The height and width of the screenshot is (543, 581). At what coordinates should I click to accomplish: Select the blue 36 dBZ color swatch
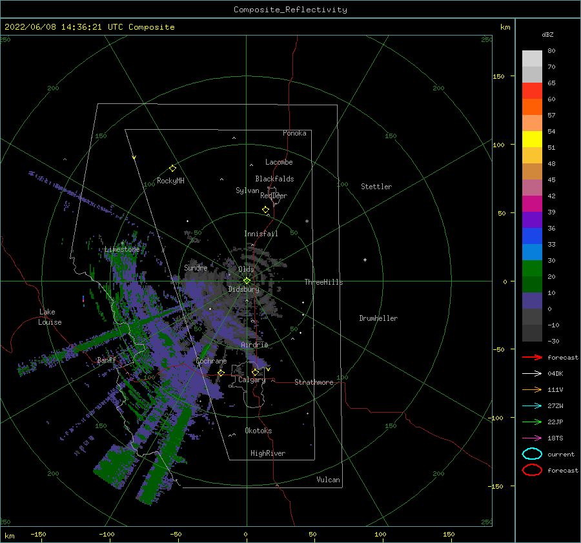click(x=532, y=236)
